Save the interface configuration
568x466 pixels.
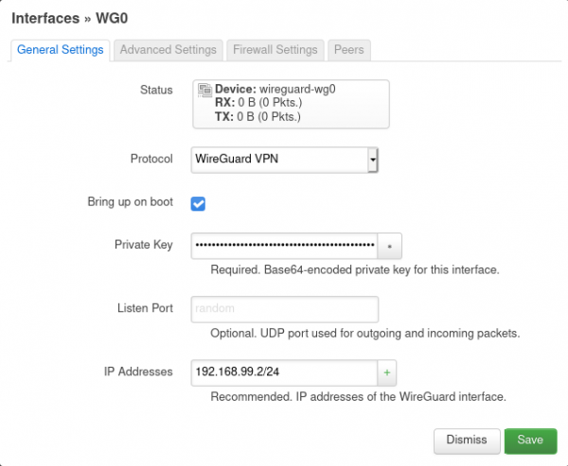(x=530, y=440)
